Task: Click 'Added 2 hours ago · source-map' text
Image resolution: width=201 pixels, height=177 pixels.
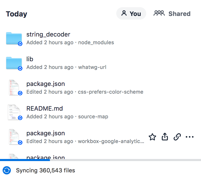Action: point(67,117)
